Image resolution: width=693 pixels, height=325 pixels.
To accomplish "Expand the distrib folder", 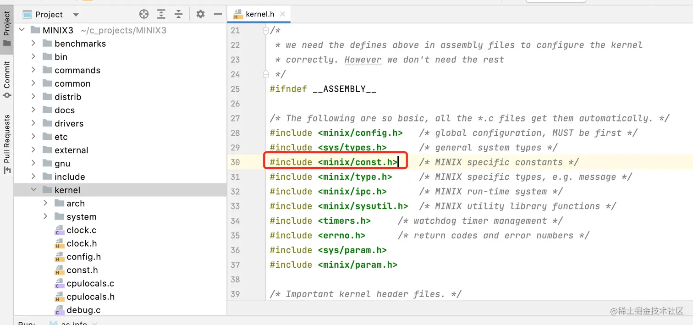I will pyautogui.click(x=33, y=97).
